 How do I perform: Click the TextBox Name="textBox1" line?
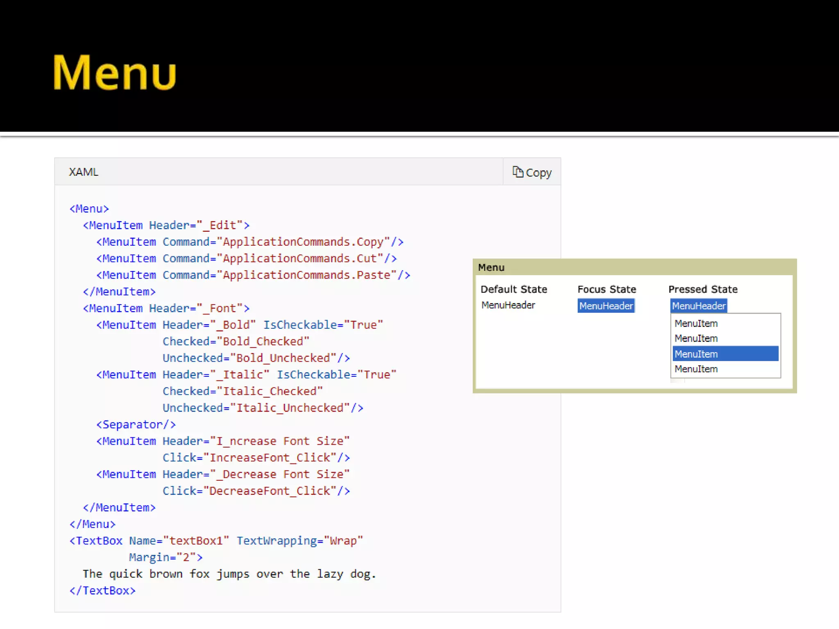216,541
